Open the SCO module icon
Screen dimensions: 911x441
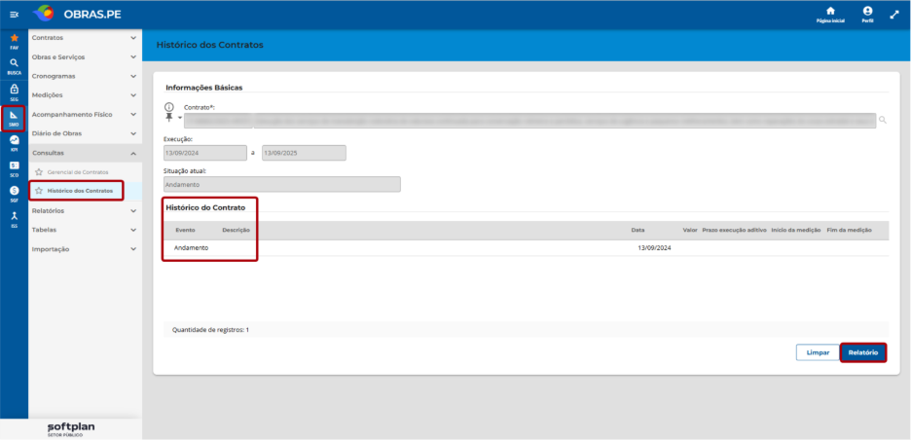(x=15, y=168)
